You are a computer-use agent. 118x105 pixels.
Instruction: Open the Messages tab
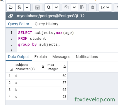(x=61, y=57)
